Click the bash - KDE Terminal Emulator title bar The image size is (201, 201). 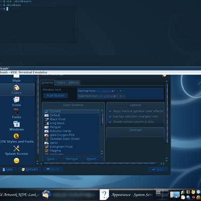(x=100, y=72)
